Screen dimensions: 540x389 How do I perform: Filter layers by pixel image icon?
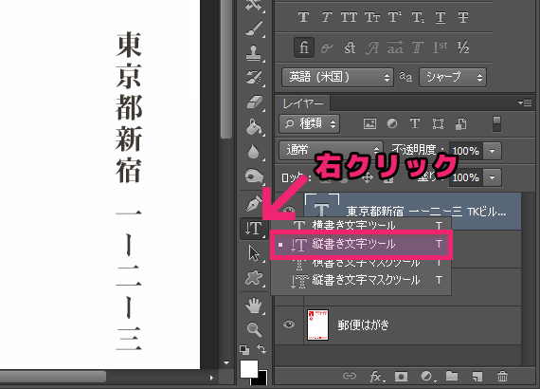tap(369, 123)
